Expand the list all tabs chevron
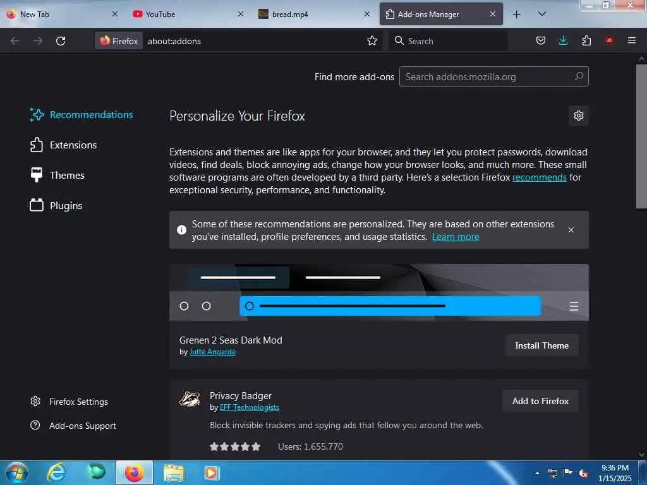The height and width of the screenshot is (485, 647). click(x=542, y=15)
